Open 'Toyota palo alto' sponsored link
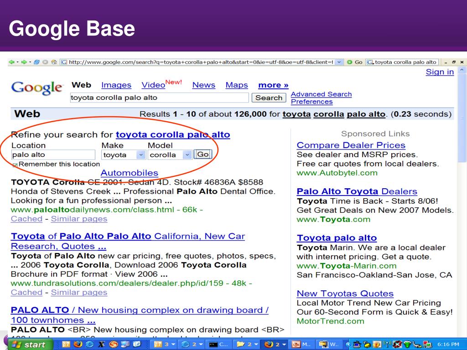The image size is (467, 350). coord(337,238)
